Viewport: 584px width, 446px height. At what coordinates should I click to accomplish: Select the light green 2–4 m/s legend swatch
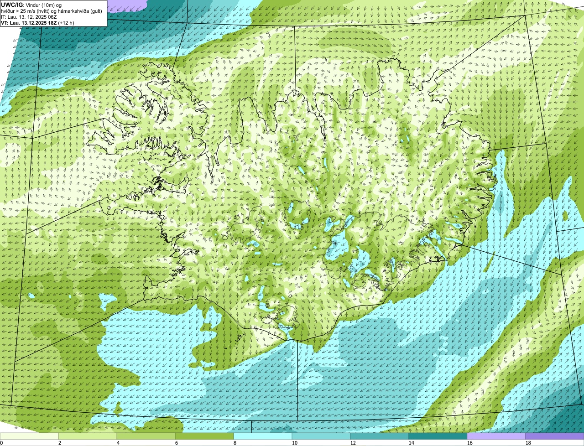point(88,436)
